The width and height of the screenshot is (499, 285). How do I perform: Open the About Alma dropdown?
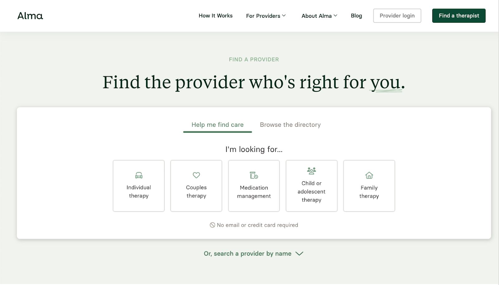pyautogui.click(x=319, y=16)
